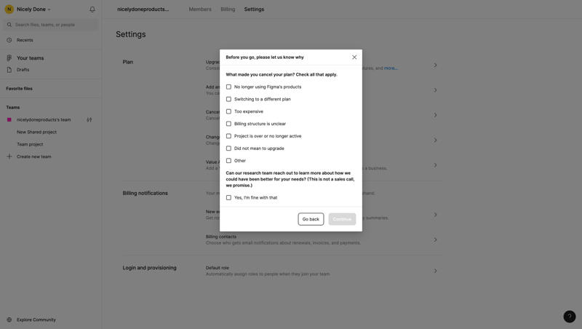
Task: Open the Change row chevron in Plan
Action: [x=435, y=140]
